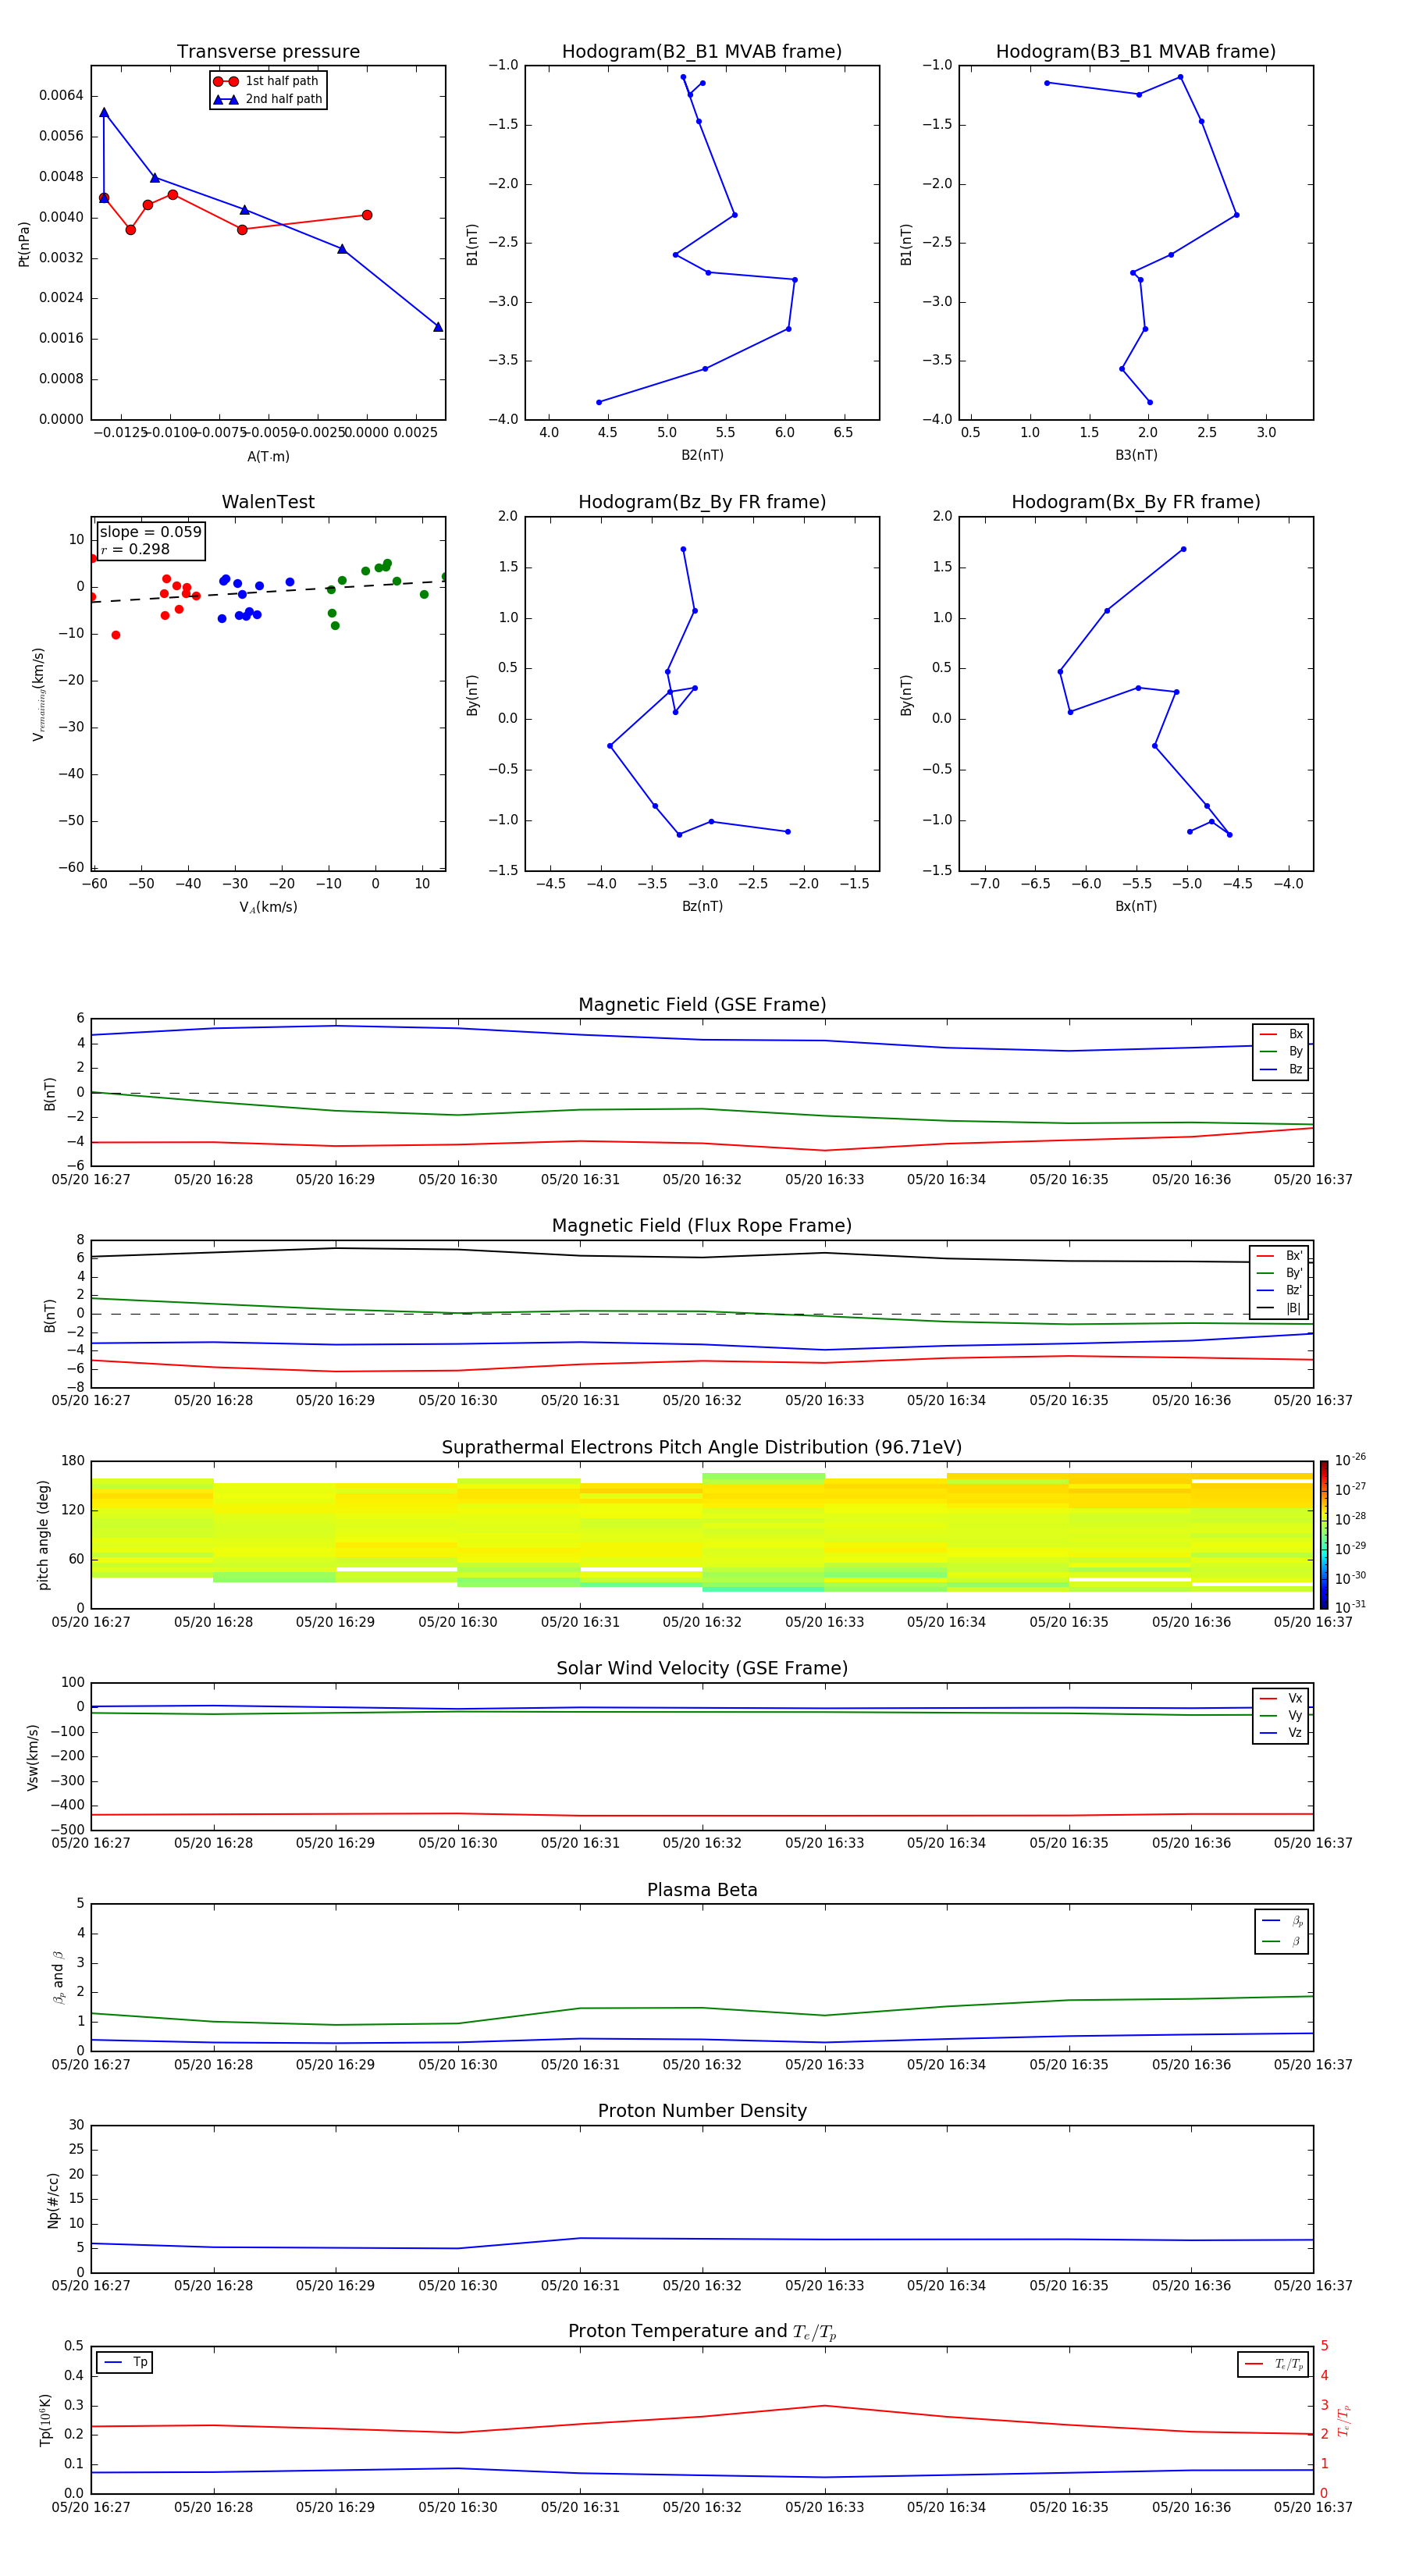Click the "Hodogram(B2_B1 MVAB frame)" title

point(702,51)
